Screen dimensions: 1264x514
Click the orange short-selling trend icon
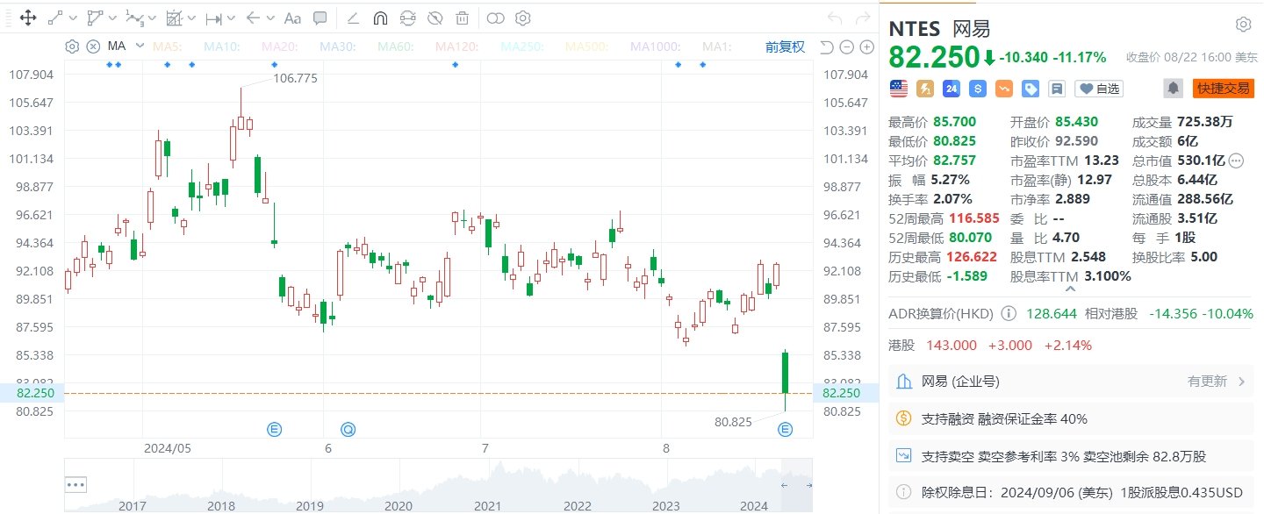tap(1004, 88)
